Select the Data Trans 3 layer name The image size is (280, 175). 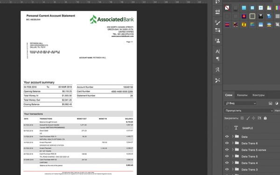(250, 169)
